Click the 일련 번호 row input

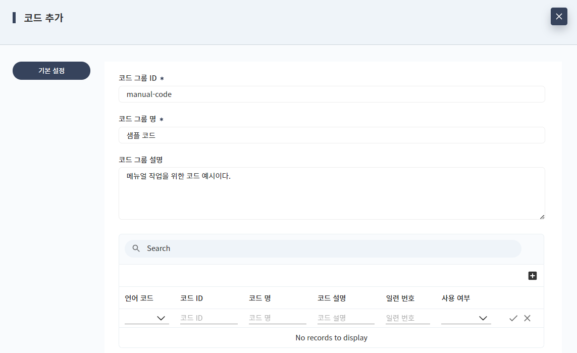click(408, 318)
